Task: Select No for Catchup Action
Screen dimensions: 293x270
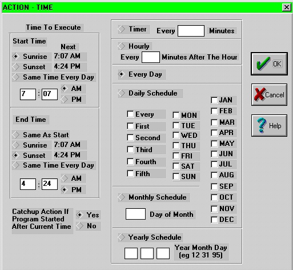Action: [79, 226]
